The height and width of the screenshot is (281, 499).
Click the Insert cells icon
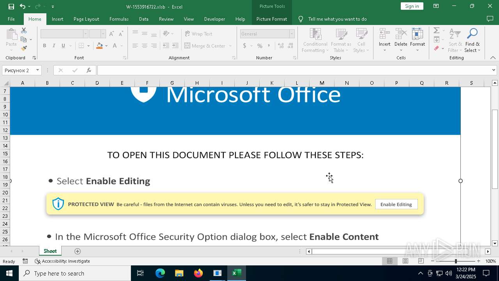tap(384, 34)
